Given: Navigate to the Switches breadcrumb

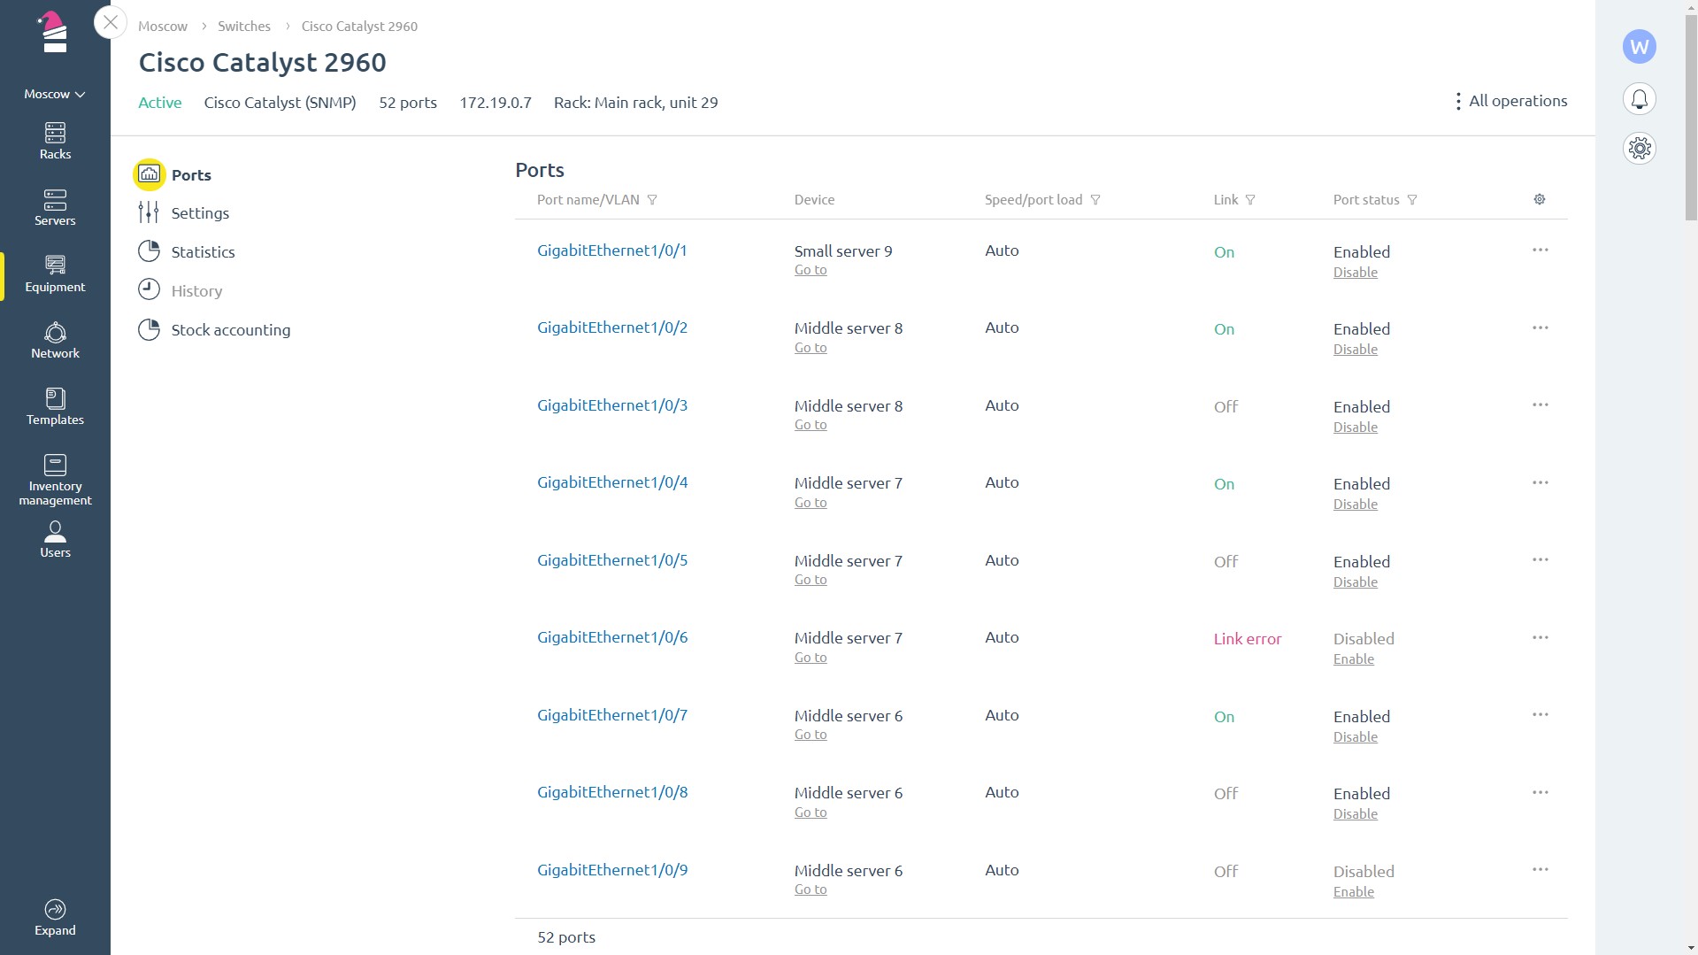Looking at the screenshot, I should click(x=243, y=27).
